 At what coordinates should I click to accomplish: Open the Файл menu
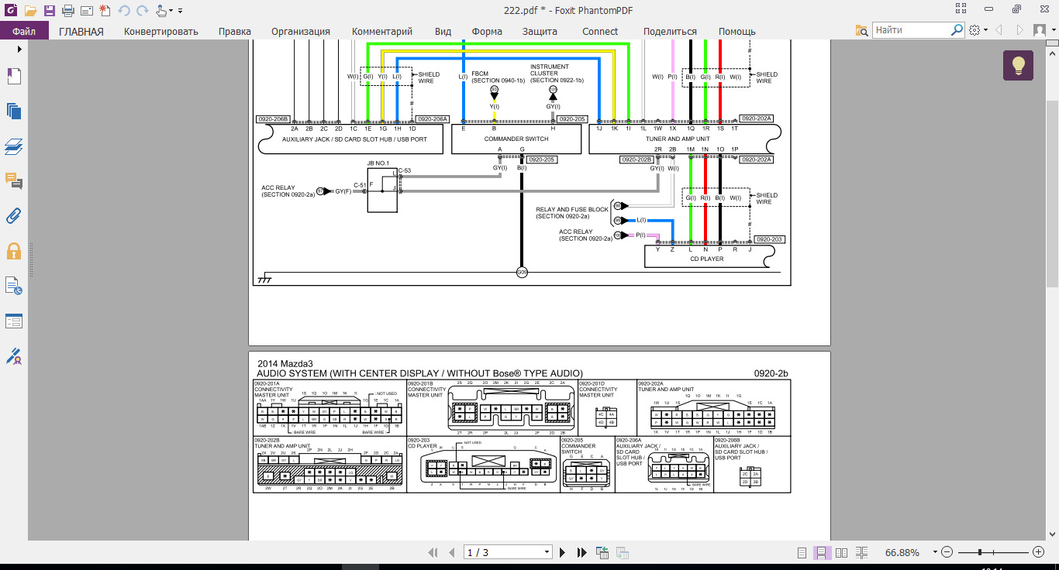(x=24, y=31)
